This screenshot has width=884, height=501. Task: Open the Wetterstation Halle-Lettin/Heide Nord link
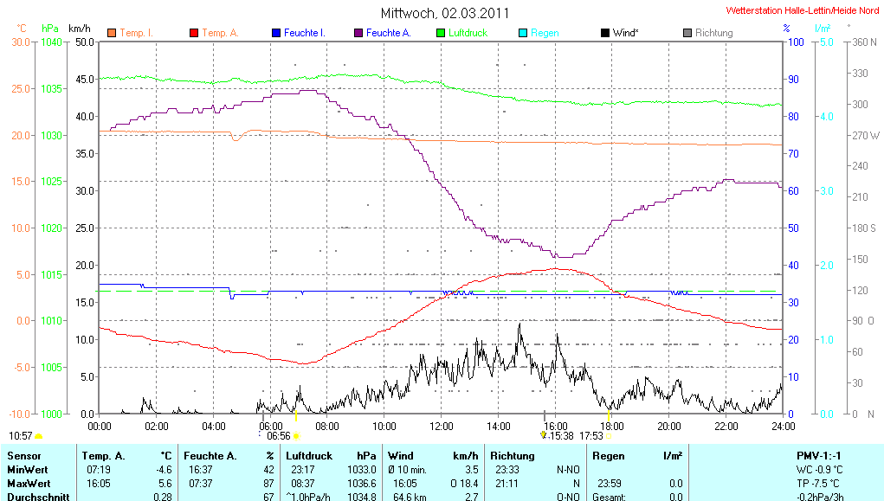coord(802,11)
